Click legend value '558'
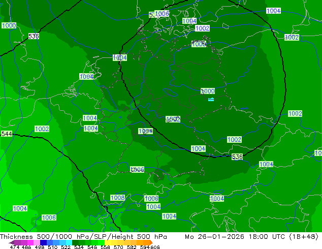This screenshot has width=322, height=249. pos(105,247)
